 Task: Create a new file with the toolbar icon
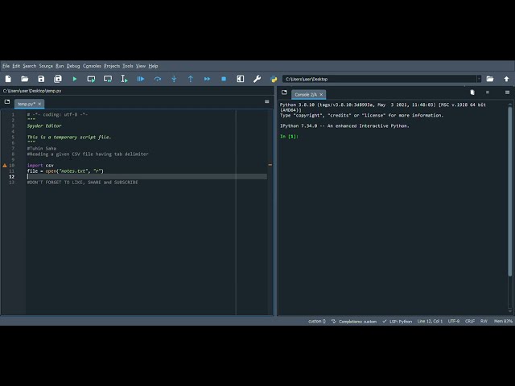8,79
